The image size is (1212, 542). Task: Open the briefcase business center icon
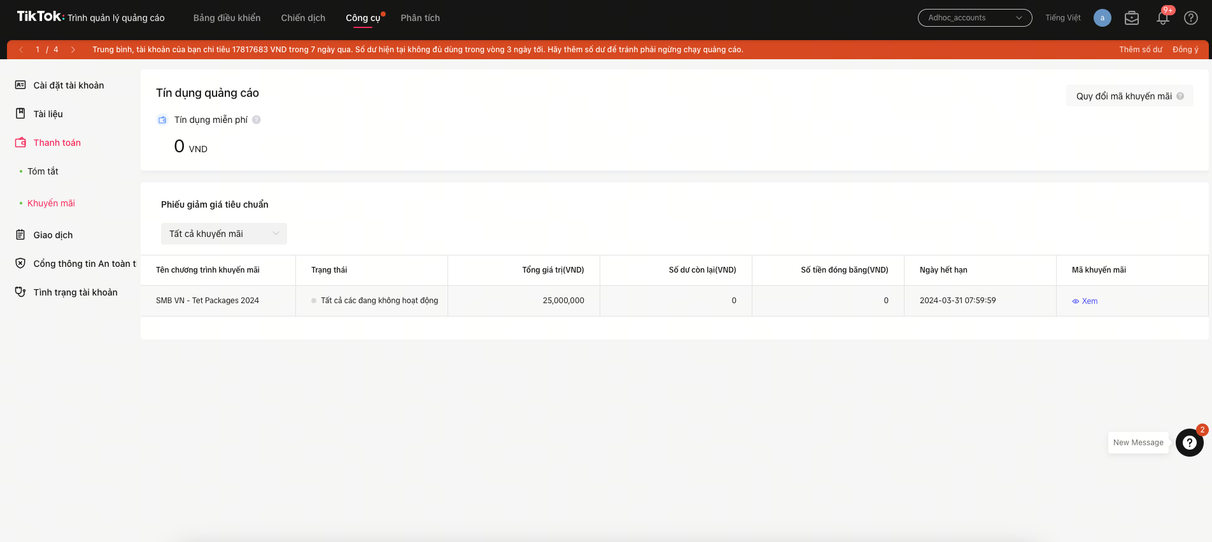[1131, 18]
